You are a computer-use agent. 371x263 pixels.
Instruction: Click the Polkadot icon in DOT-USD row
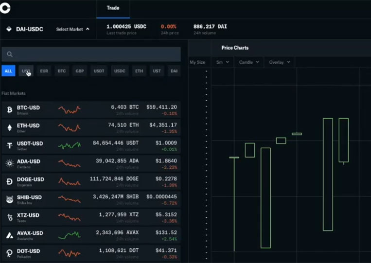point(9,253)
